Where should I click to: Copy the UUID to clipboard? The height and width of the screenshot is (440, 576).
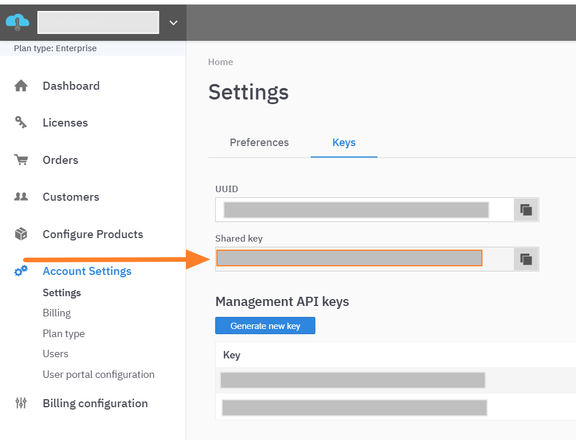526,210
